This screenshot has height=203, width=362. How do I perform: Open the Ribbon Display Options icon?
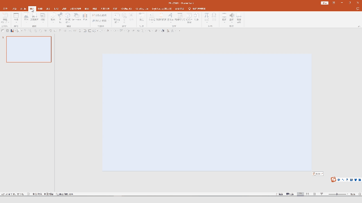click(334, 3)
